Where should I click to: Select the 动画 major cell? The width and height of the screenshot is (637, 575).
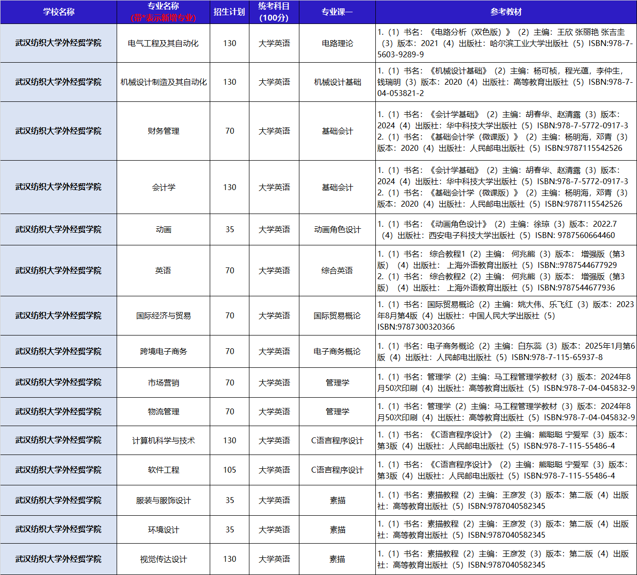click(x=163, y=229)
